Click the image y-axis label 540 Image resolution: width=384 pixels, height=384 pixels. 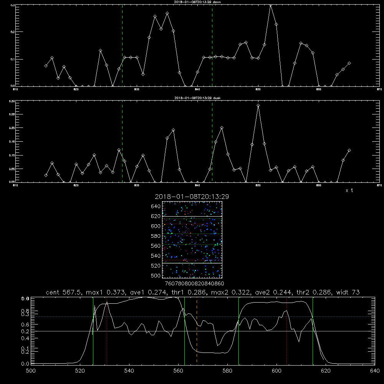[x=156, y=256]
